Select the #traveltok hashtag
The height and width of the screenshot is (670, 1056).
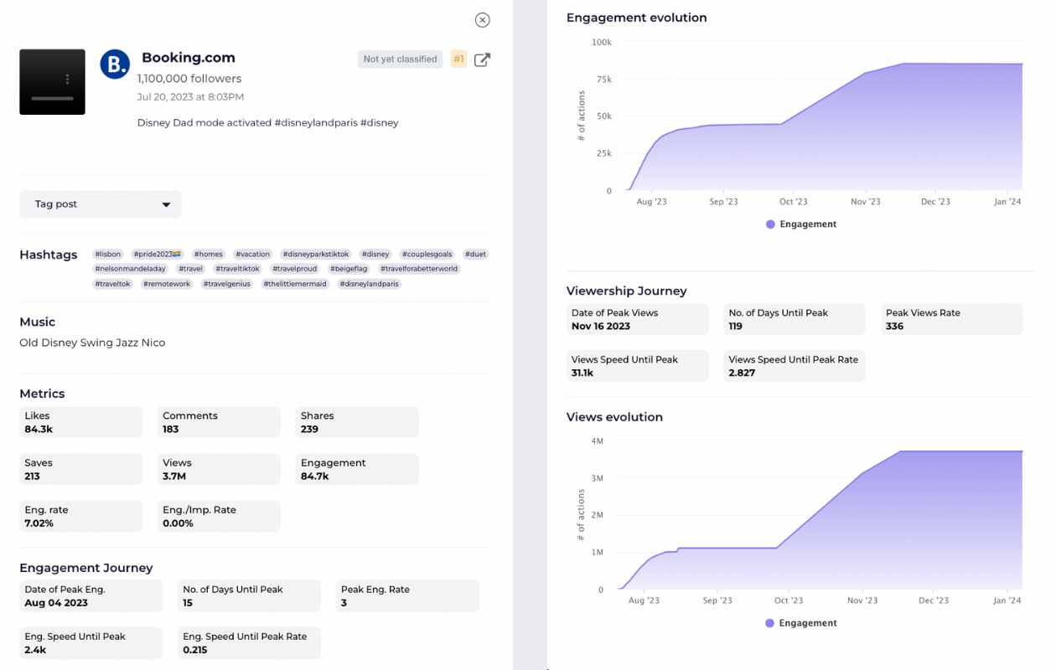click(x=113, y=284)
